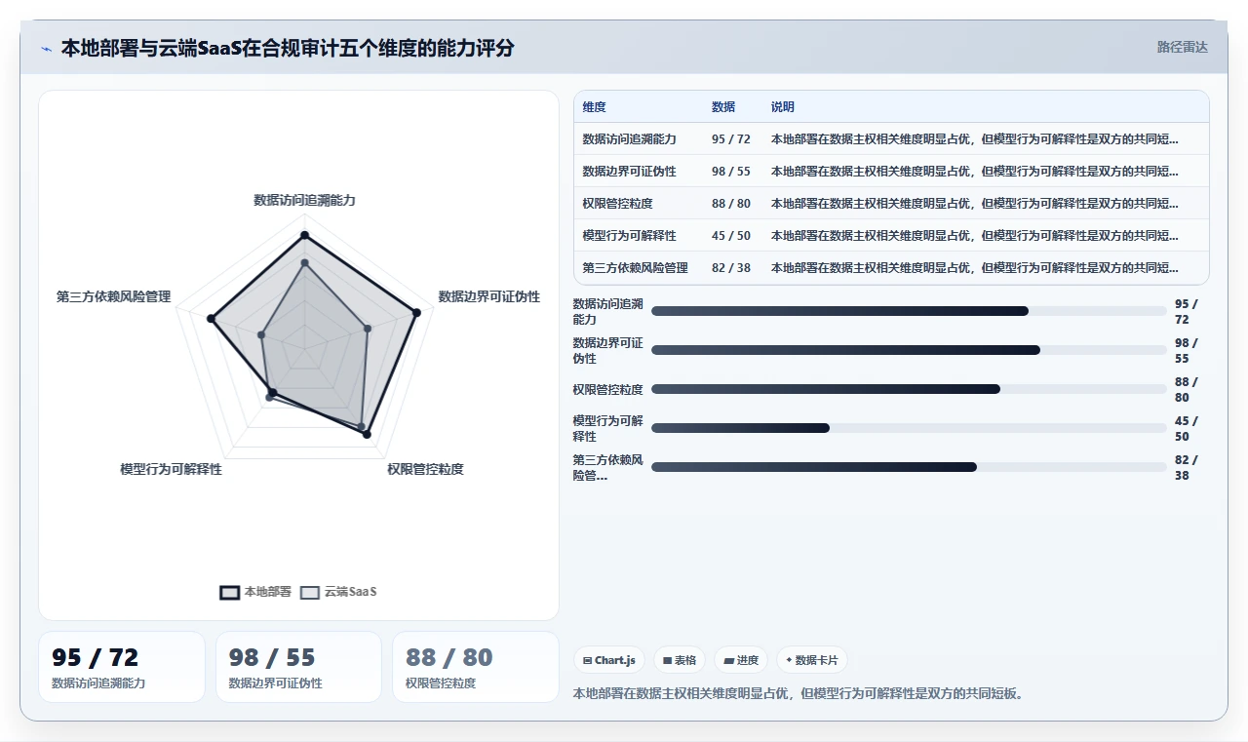Viewport: 1248px width, 742px height.
Task: Click the 本地部署 radar point at 第三方依赖风险管理
Action: 211,318
